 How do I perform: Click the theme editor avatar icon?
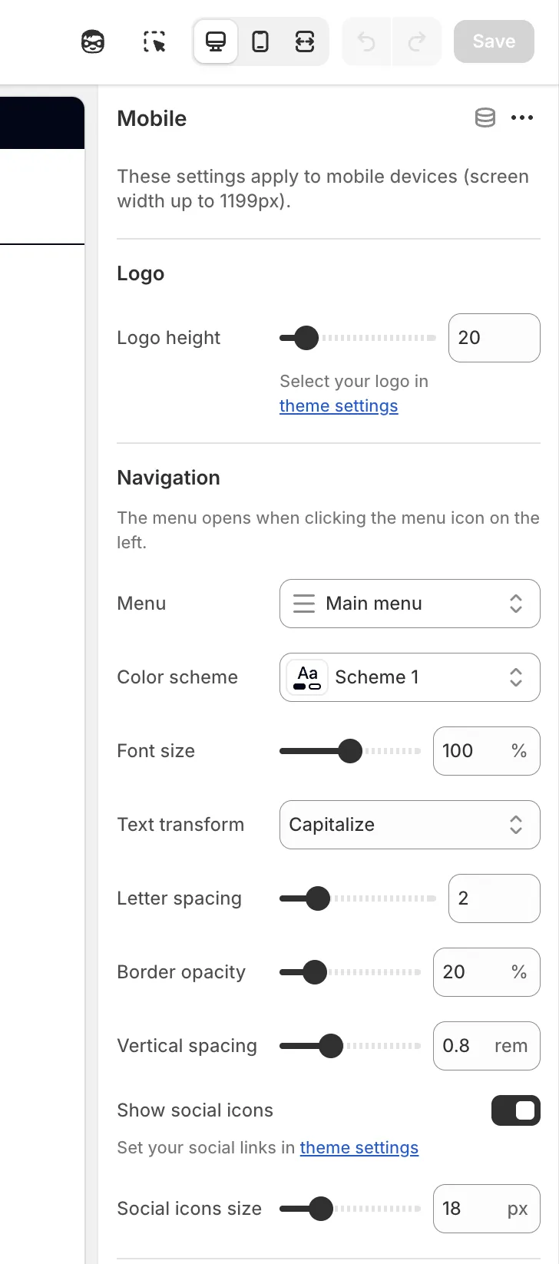(x=91, y=41)
